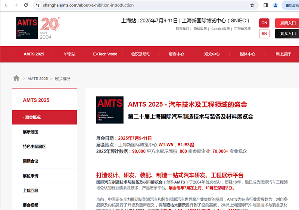Click the 重新启动 update button
This screenshot has width=299, height=210.
click(291, 5)
